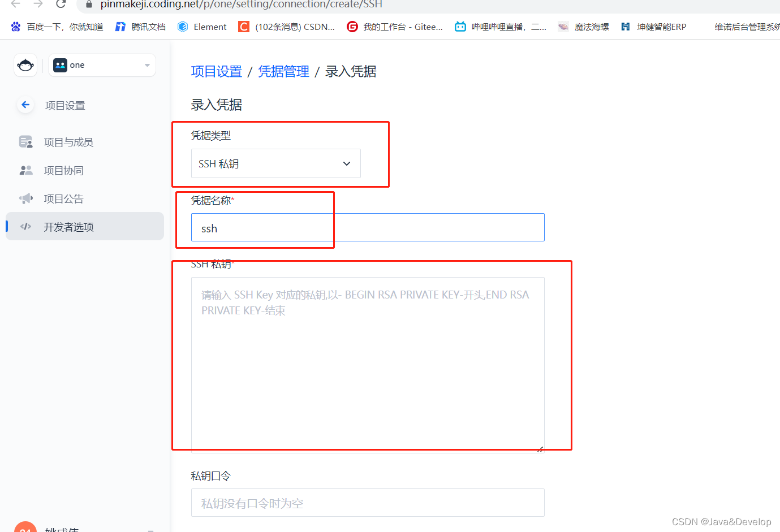Image resolution: width=780 pixels, height=532 pixels.
Task: Open CSDN bookmark
Action: click(287, 27)
